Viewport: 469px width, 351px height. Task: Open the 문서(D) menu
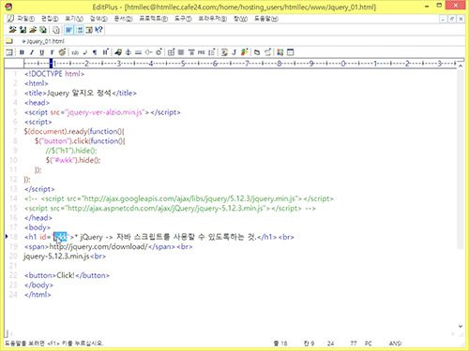(123, 19)
